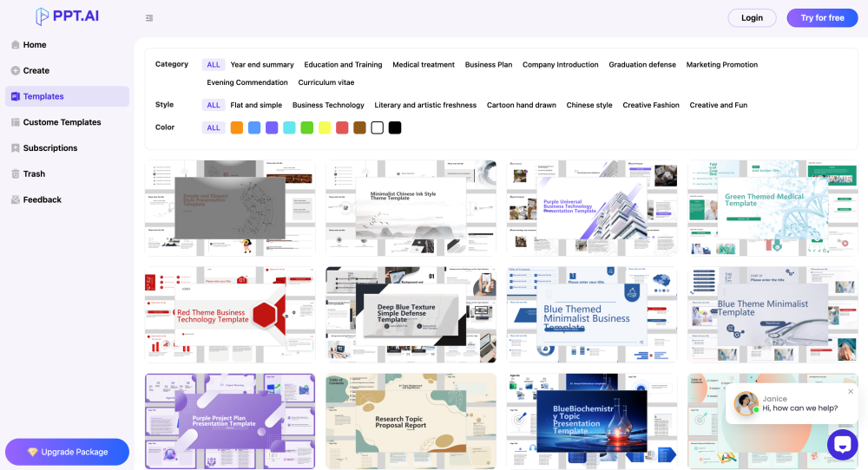Collapse the sidebar with the menu icon
Viewport: 868px width, 470px height.
tap(149, 18)
